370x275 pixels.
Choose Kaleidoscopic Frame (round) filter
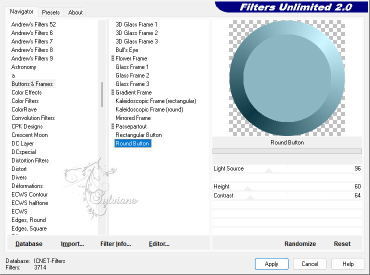point(149,109)
